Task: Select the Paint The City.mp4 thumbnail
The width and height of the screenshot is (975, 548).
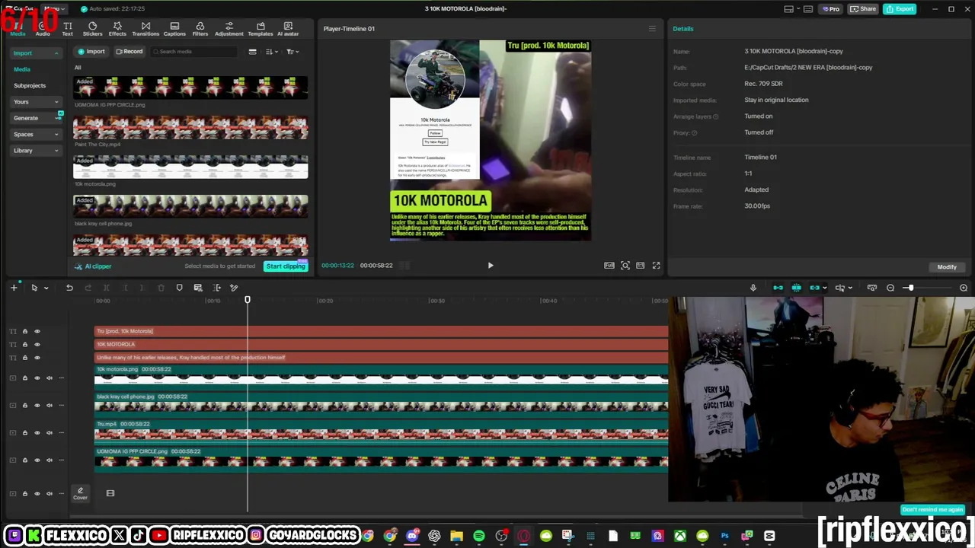Action: [190, 127]
